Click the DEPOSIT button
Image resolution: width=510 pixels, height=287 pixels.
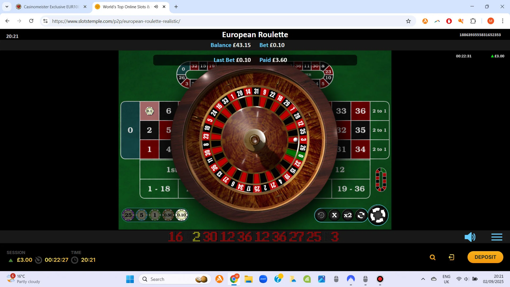click(x=485, y=257)
